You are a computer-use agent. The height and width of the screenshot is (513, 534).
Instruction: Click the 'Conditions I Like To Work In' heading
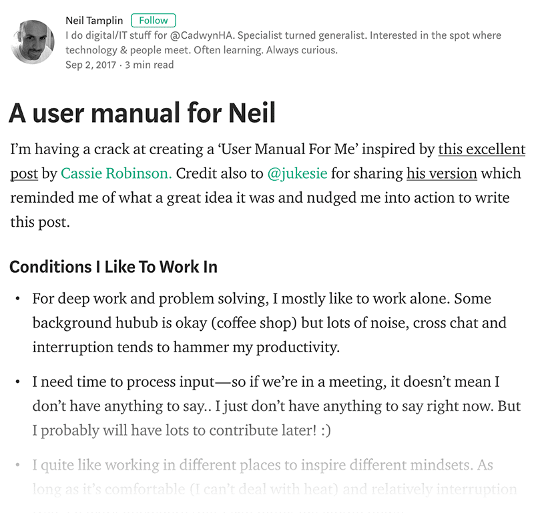click(113, 267)
